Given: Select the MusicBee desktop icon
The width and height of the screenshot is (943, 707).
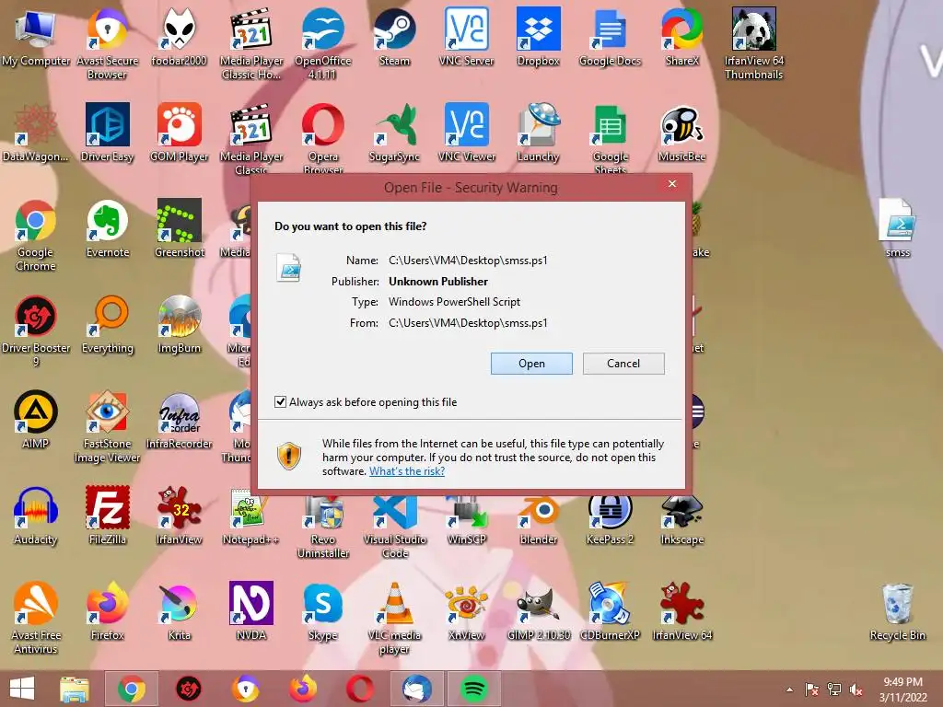Looking at the screenshot, I should click(x=681, y=133).
